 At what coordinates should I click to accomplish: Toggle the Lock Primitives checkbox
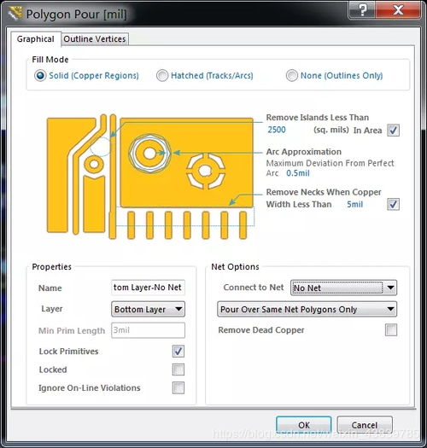click(178, 351)
